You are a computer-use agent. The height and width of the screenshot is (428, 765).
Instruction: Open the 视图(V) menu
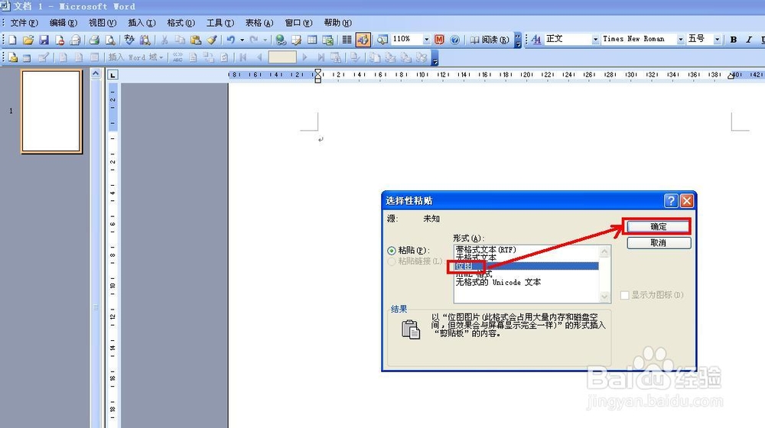click(x=103, y=23)
